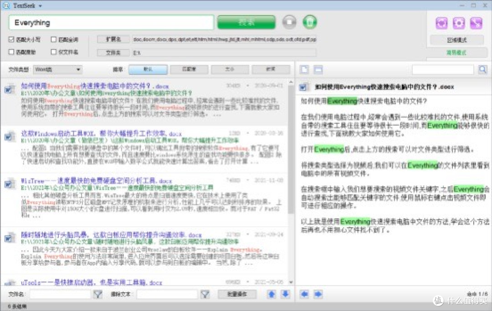Click the filename filter funnel icon
Image resolution: width=492 pixels, height=311 pixels.
(97, 295)
